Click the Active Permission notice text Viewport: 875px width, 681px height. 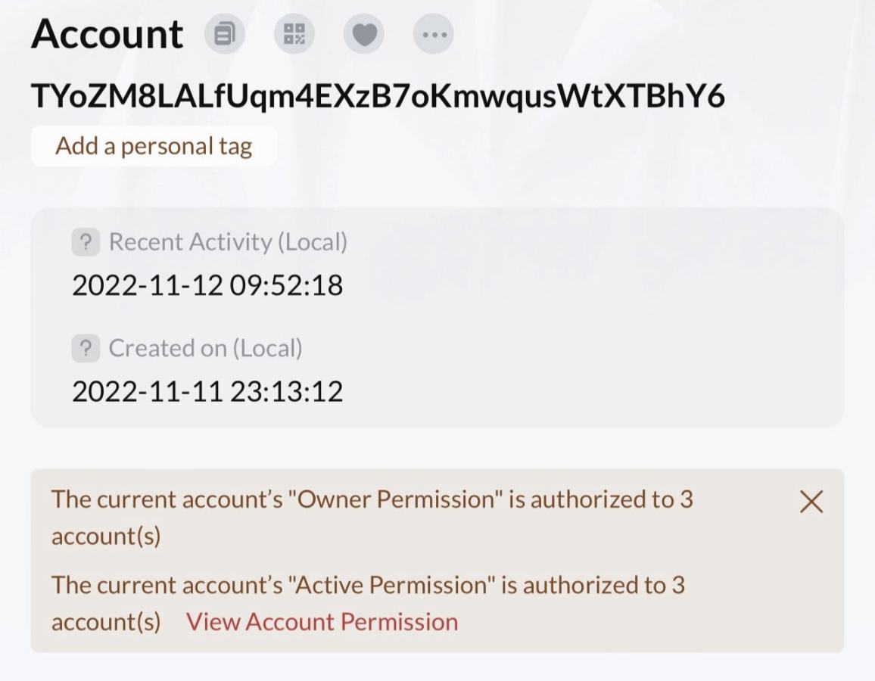(x=368, y=585)
